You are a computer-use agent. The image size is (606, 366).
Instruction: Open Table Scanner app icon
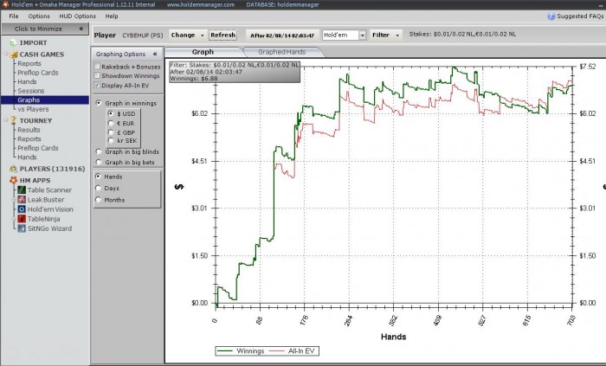click(x=22, y=190)
